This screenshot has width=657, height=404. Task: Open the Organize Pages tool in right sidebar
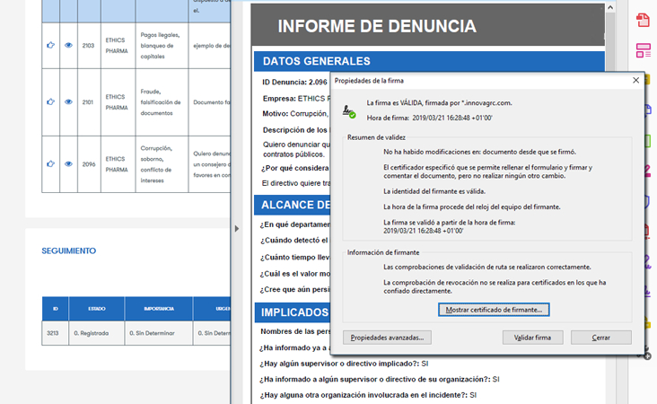click(x=643, y=50)
